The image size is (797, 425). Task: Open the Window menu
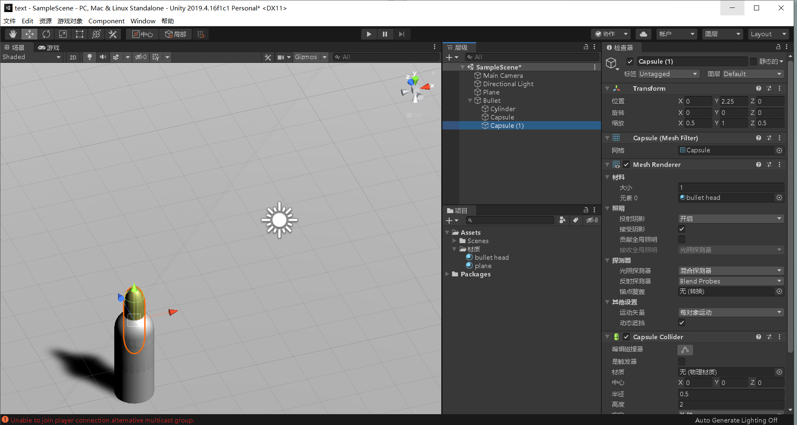(x=143, y=21)
